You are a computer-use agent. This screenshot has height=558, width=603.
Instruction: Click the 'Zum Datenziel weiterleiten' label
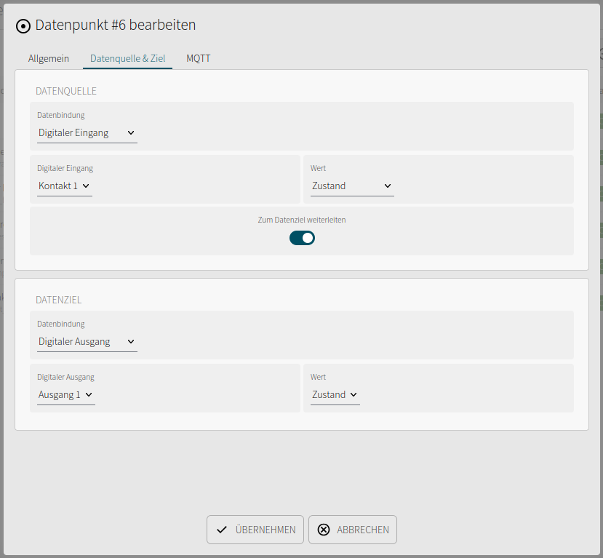point(302,220)
